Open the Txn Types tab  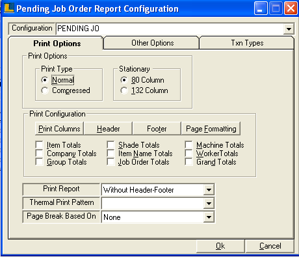[247, 43]
